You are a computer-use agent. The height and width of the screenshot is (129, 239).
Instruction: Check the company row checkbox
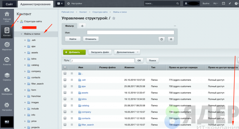click(65, 112)
